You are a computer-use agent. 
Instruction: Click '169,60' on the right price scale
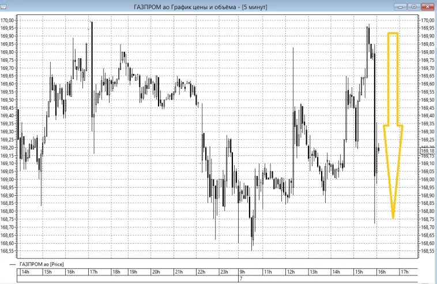click(x=428, y=84)
